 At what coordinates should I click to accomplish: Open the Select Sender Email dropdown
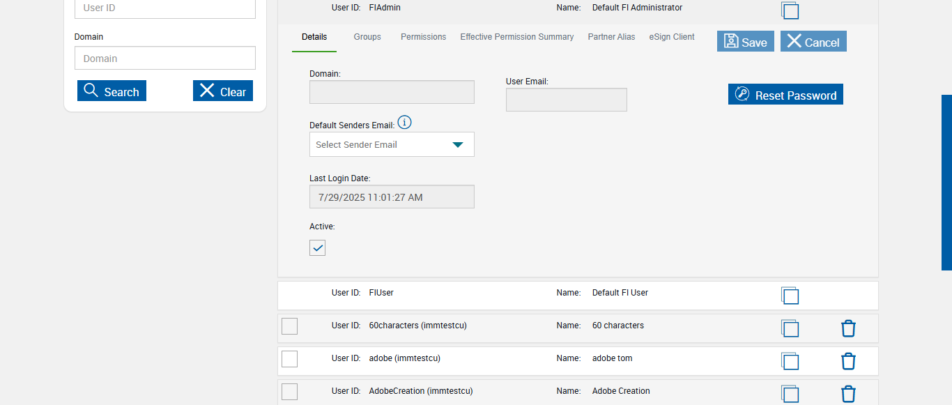pyautogui.click(x=392, y=144)
